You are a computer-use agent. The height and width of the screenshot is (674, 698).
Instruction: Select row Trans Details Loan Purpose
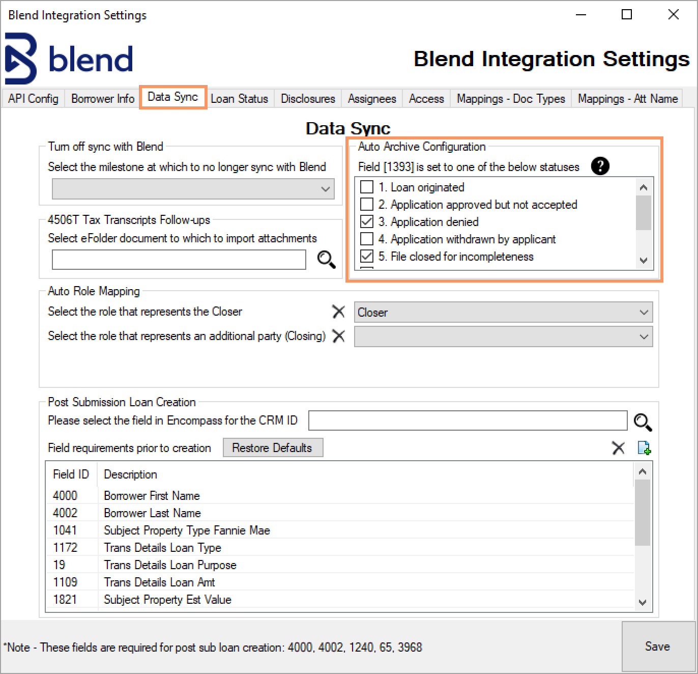pos(340,565)
